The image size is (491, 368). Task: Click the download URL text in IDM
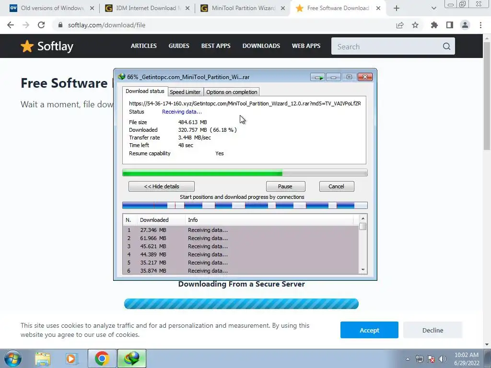[245, 103]
